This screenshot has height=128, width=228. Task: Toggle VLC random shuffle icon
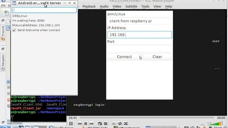(126, 123)
